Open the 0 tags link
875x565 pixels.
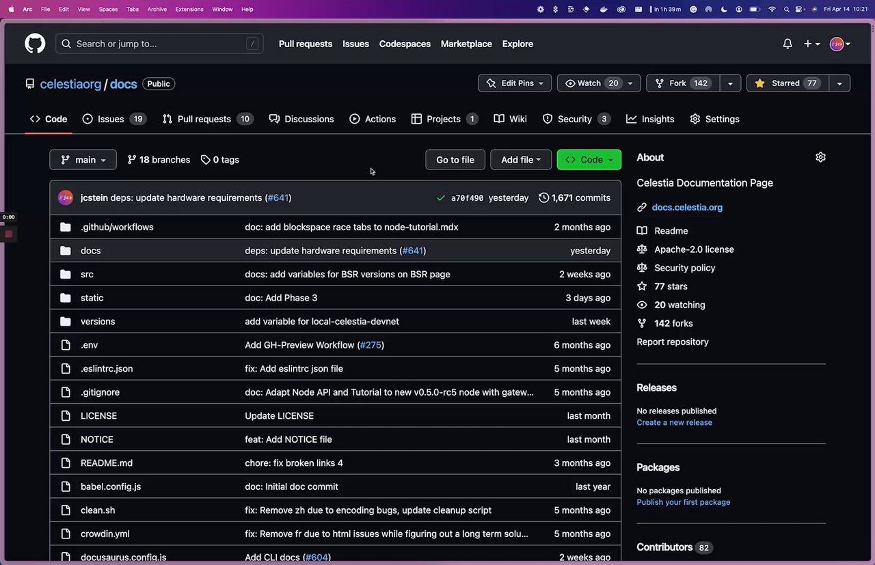pyautogui.click(x=220, y=160)
